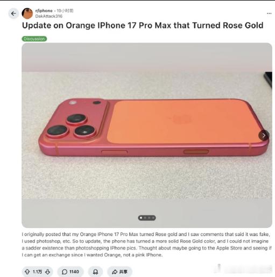Select the first carousel dot indicator
Image resolution: width=275 pixels, height=277 pixels.
pyautogui.click(x=141, y=218)
